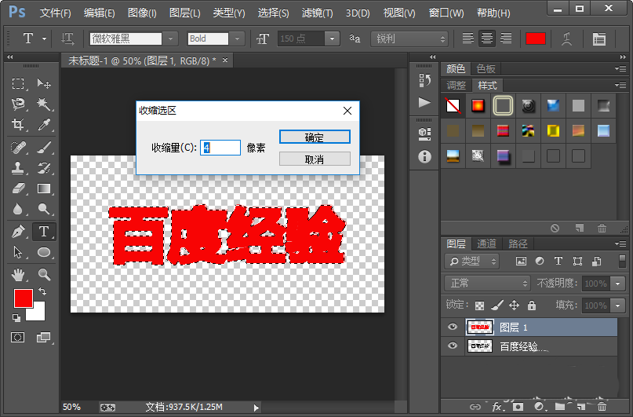Viewport: 633px width, 417px height.
Task: Open the 滤镜(T) menu
Action: tap(318, 13)
